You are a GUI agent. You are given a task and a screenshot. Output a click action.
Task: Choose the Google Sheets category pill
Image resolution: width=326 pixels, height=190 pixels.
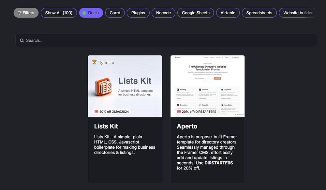click(196, 13)
